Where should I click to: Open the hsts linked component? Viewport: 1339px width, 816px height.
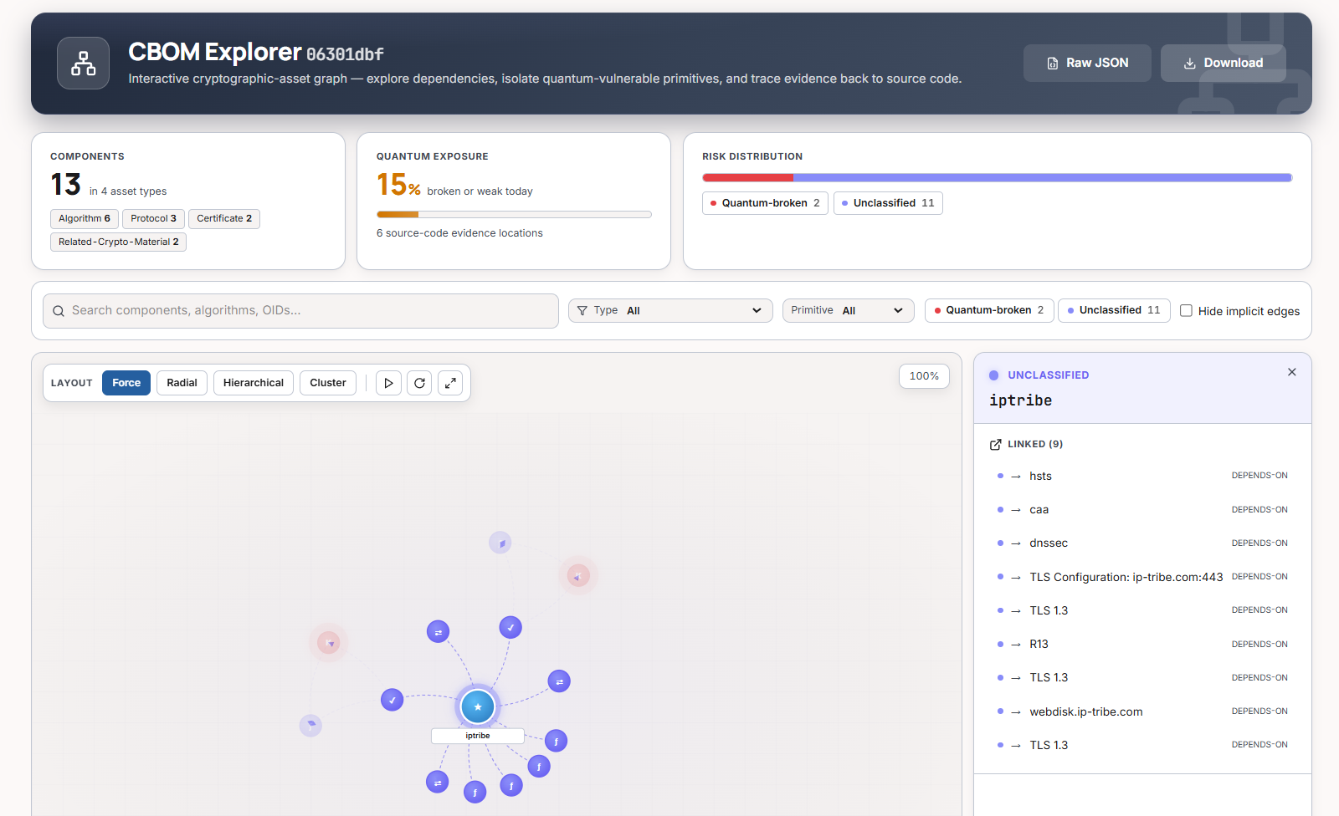tap(1142, 476)
